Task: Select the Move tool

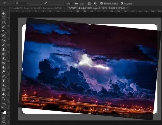Action: pos(3,13)
